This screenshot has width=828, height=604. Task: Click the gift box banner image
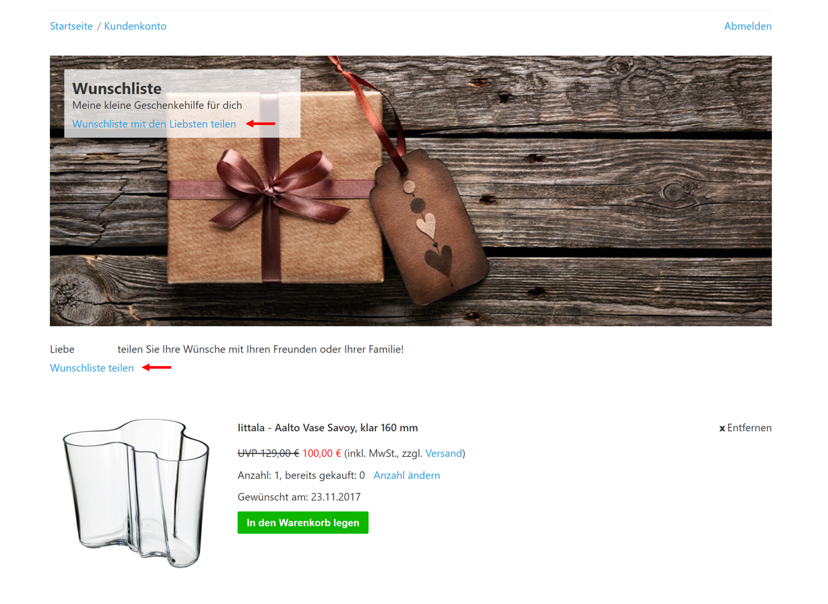pos(411,191)
